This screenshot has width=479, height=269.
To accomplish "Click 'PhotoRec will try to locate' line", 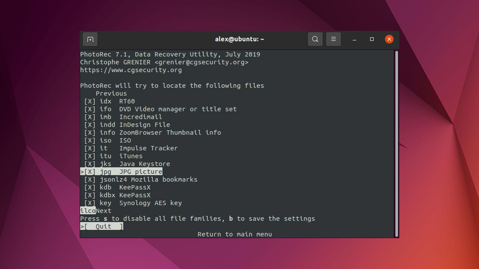I will (x=172, y=86).
